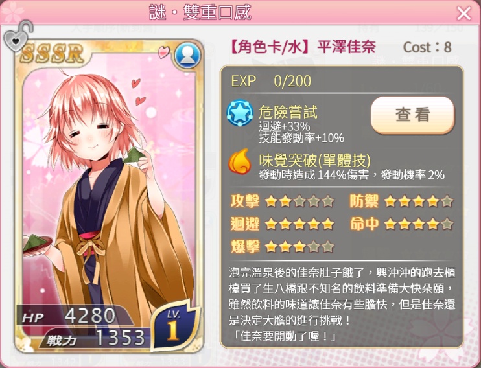481x368 pixels.
Task: Click the 戰力 1353 power display
Action: 96,338
